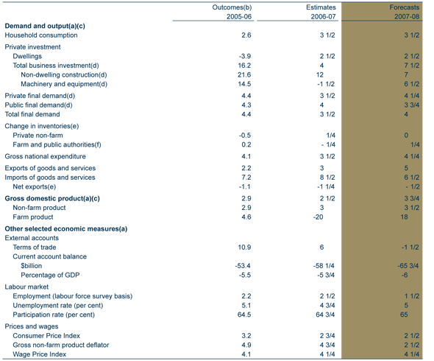Screen dimensions: 434x361
Task: Click the 'Non-farm product' label
Action: [x=39, y=208]
